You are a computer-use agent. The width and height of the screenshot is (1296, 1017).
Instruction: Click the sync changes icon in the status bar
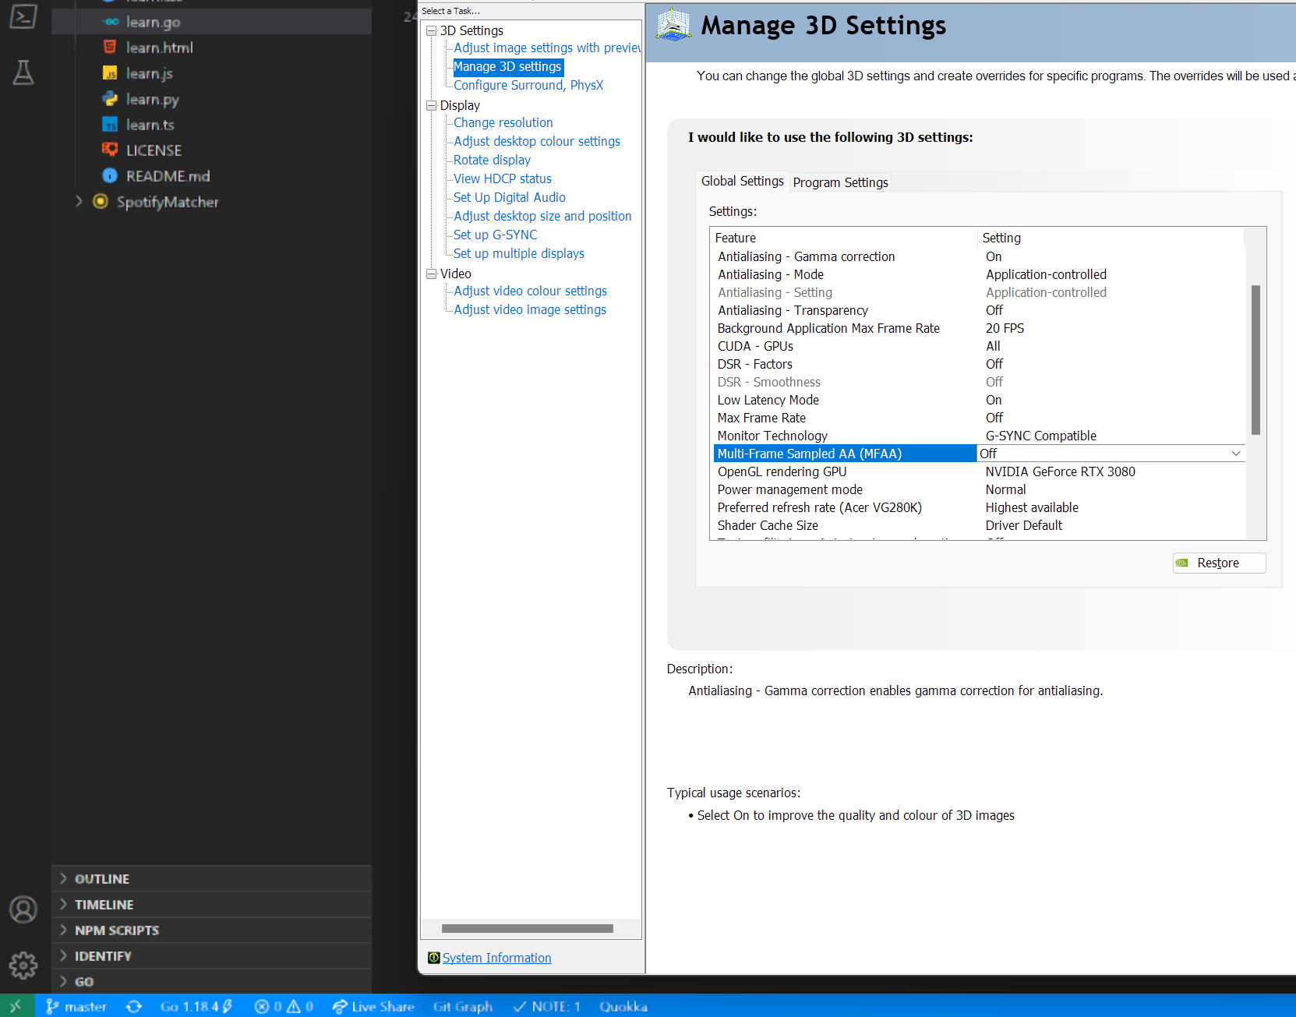pyautogui.click(x=134, y=1006)
